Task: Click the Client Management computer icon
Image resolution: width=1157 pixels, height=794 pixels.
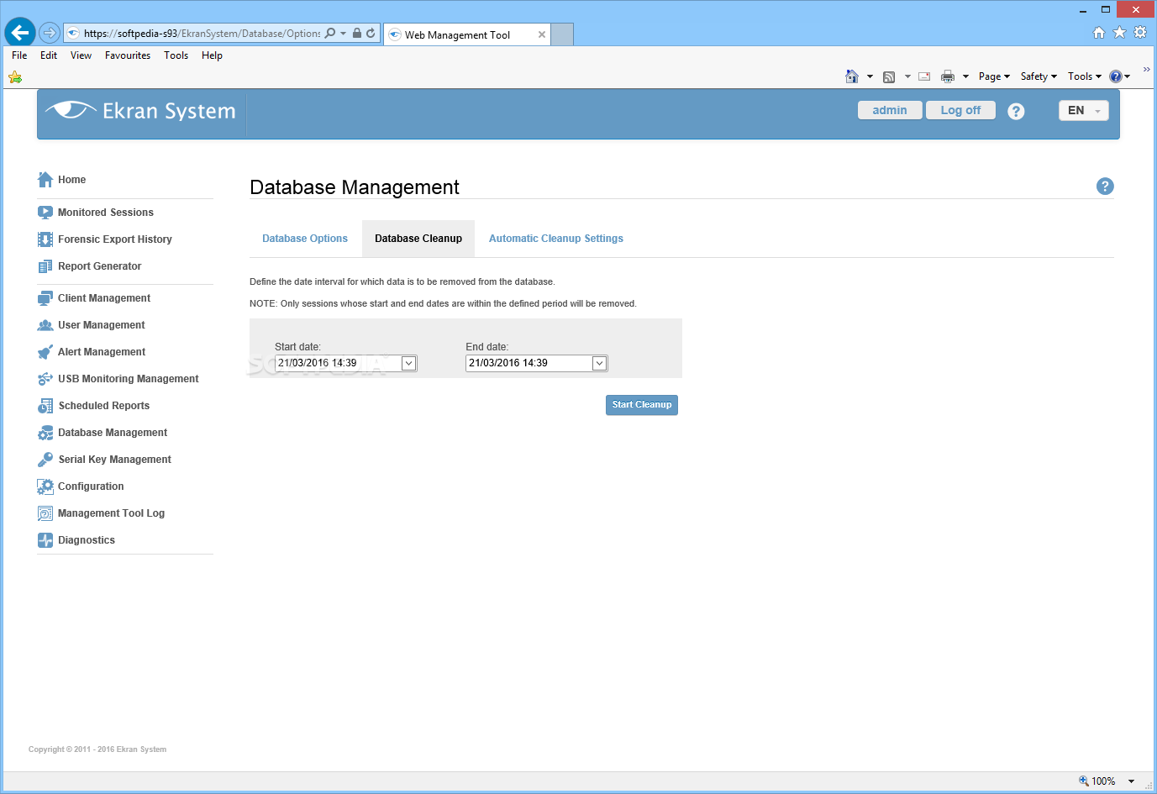Action: [45, 298]
